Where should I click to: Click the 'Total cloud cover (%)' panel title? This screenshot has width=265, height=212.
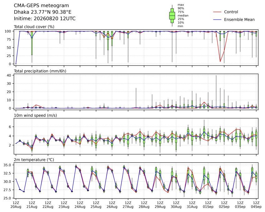(34, 27)
